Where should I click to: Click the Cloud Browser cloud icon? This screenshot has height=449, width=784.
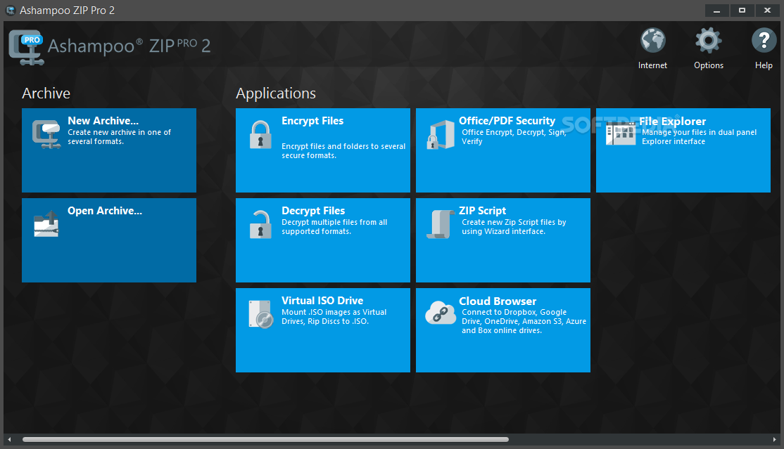441,313
